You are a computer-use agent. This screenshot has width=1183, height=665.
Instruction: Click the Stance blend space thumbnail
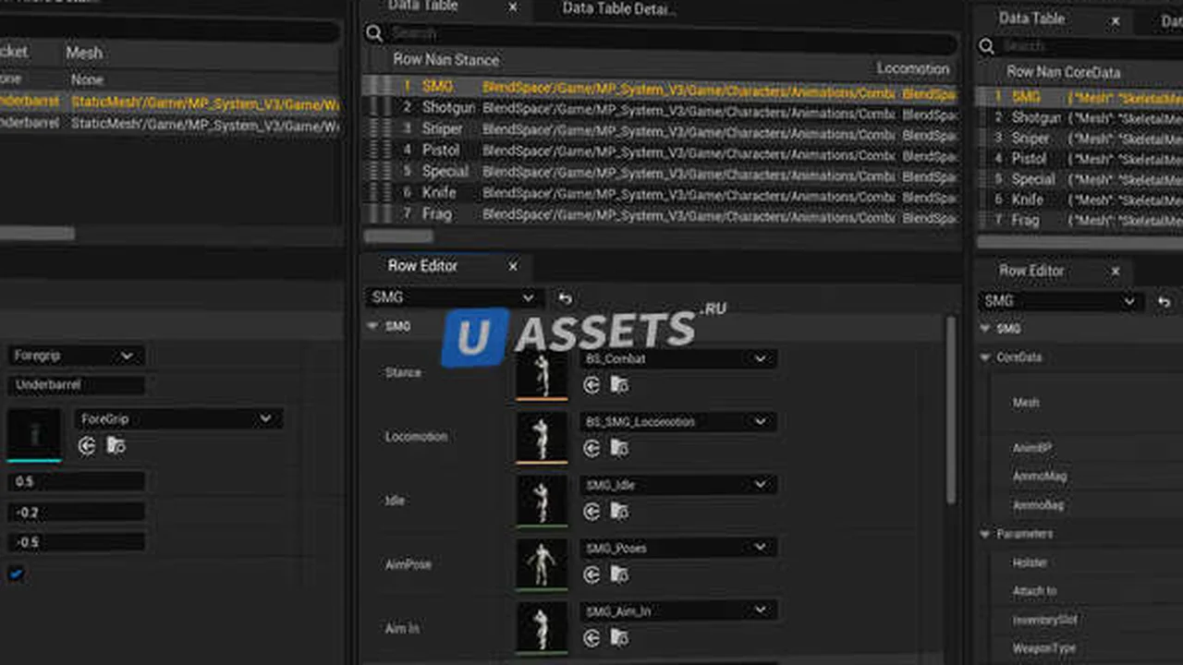point(542,373)
